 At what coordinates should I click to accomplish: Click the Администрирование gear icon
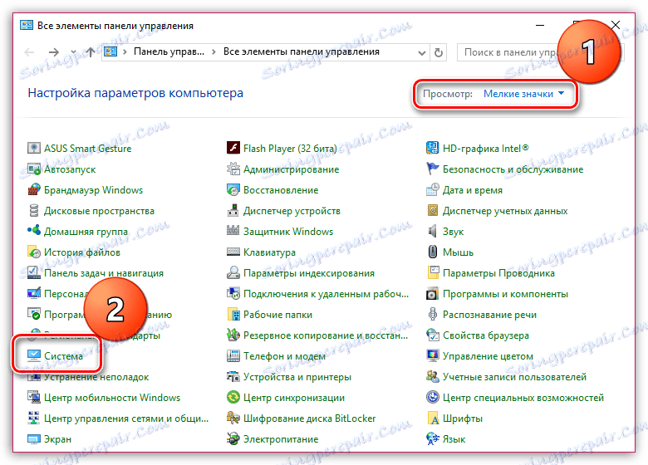[233, 169]
